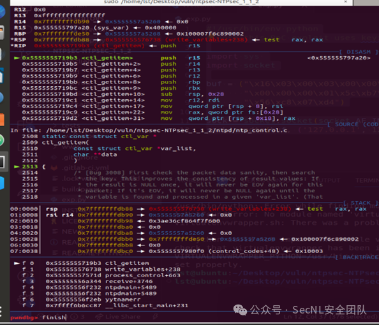
Task: Select the active Terminal dock icon
Action: (x=3, y=162)
